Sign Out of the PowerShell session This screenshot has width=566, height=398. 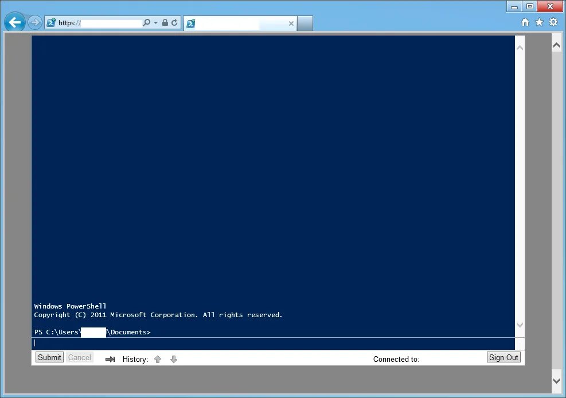coord(503,357)
